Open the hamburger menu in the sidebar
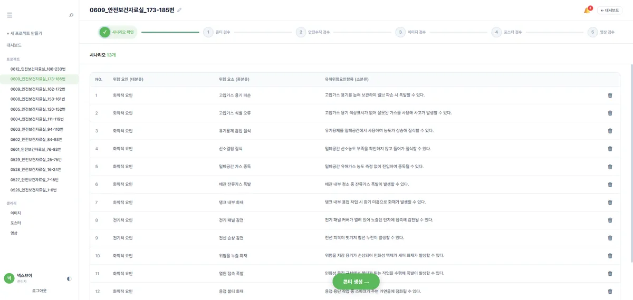Screen dimensions: 633x300 (9, 15)
